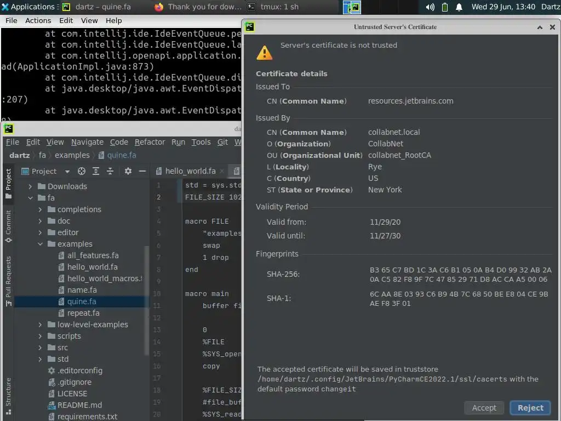Screen dimensions: 561x421
Task: Open Project panel gear options
Action: click(128, 171)
